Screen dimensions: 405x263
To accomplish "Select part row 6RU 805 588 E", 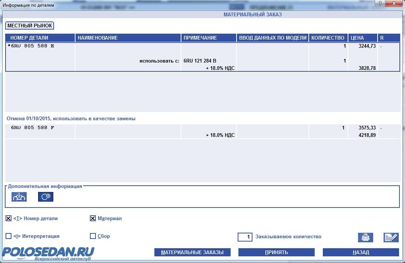I will 31,46.
